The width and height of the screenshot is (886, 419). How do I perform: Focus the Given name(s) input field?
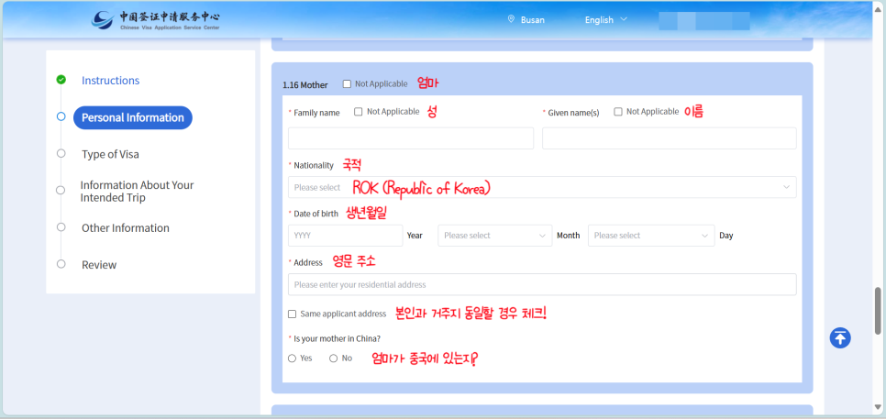(669, 138)
